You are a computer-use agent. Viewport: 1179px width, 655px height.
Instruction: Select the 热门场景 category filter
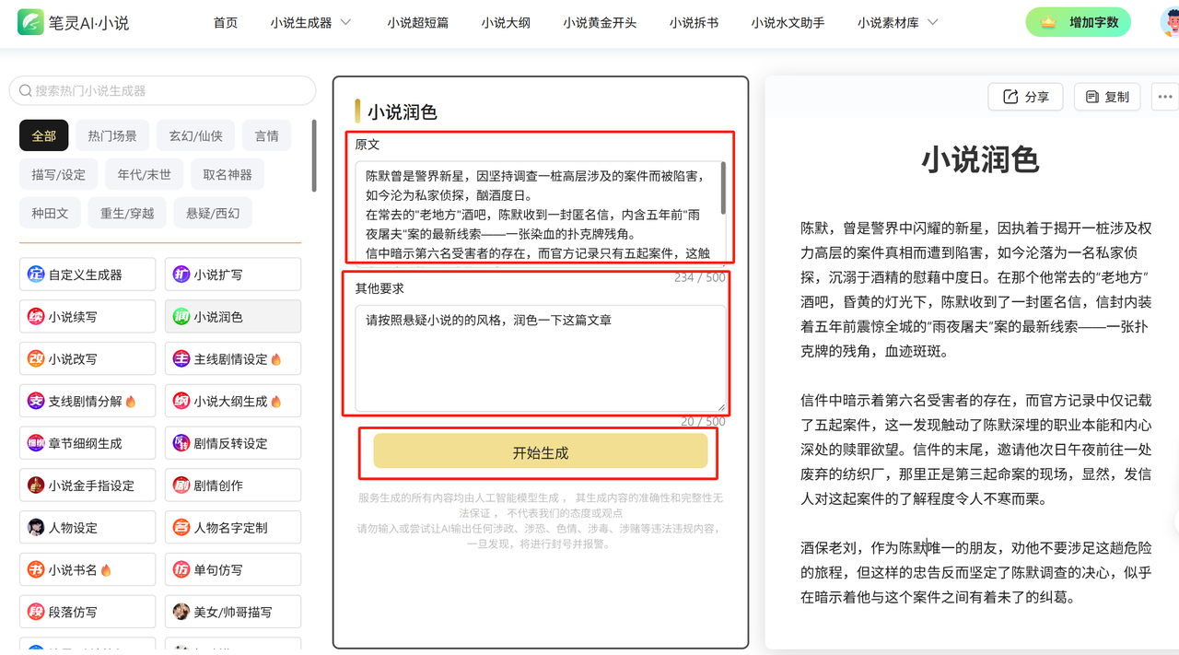click(x=112, y=135)
